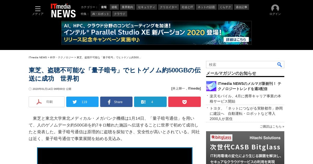This screenshot has height=164, width=313.
Task: Select the セキュリティ category
Action: click(x=147, y=7)
